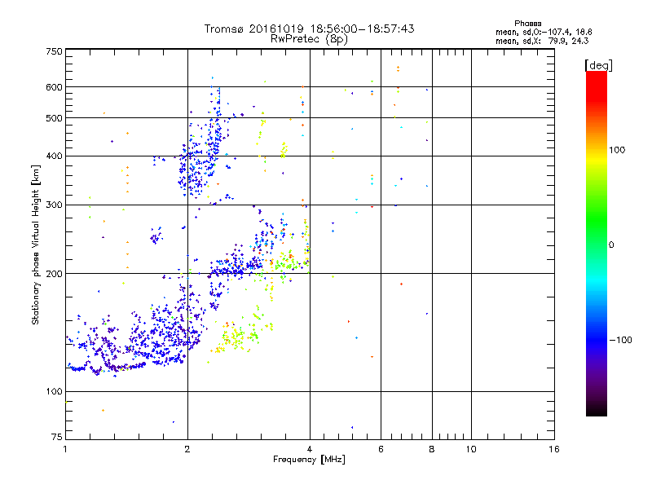Click the y-axis tick label '750'
The width and height of the screenshot is (652, 489).
click(x=54, y=51)
